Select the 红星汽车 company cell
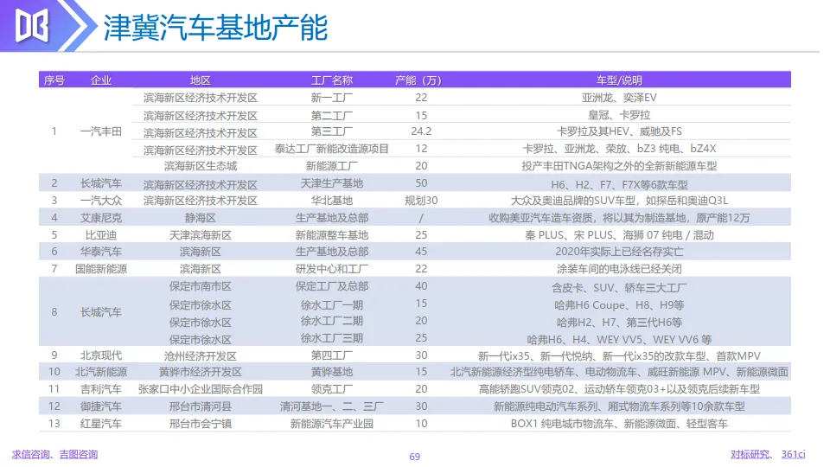 point(100,424)
